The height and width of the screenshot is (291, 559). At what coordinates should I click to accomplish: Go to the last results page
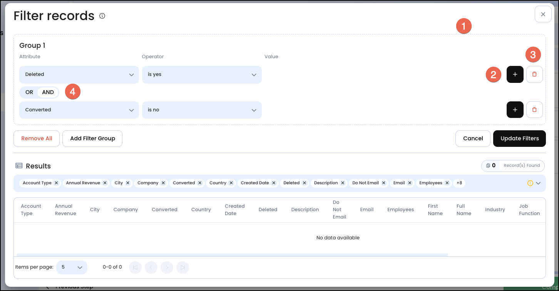coord(182,267)
